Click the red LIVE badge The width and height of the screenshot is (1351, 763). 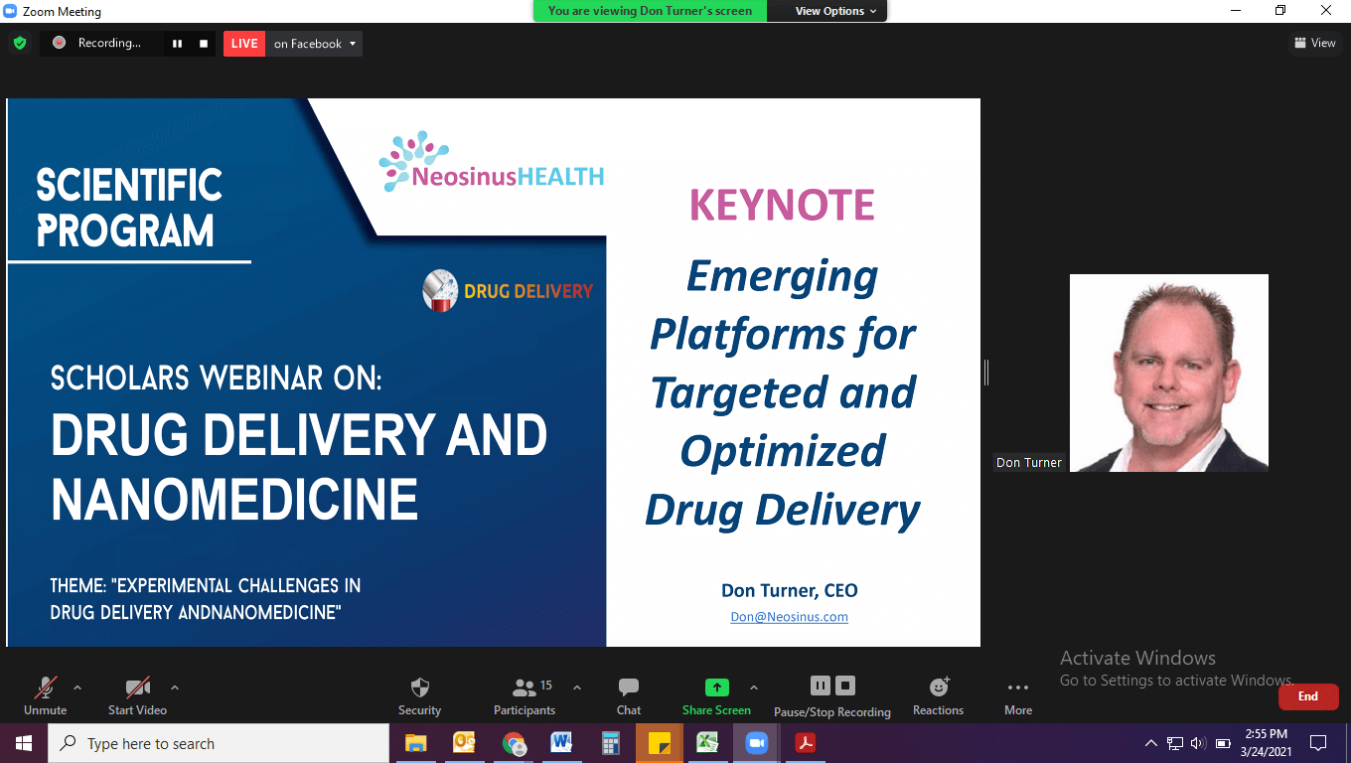coord(244,44)
